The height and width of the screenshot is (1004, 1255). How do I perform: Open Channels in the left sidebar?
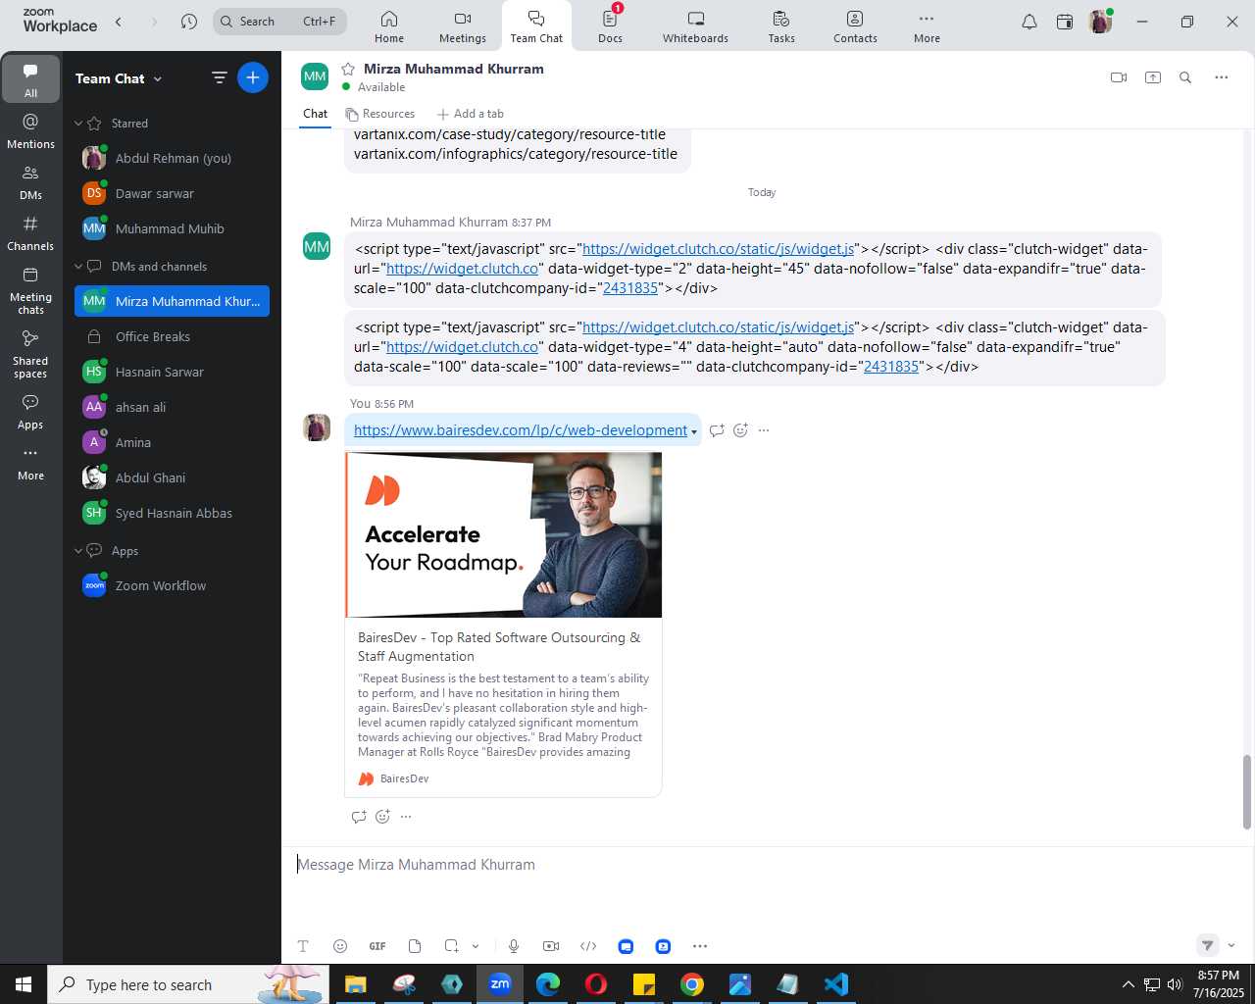30,232
